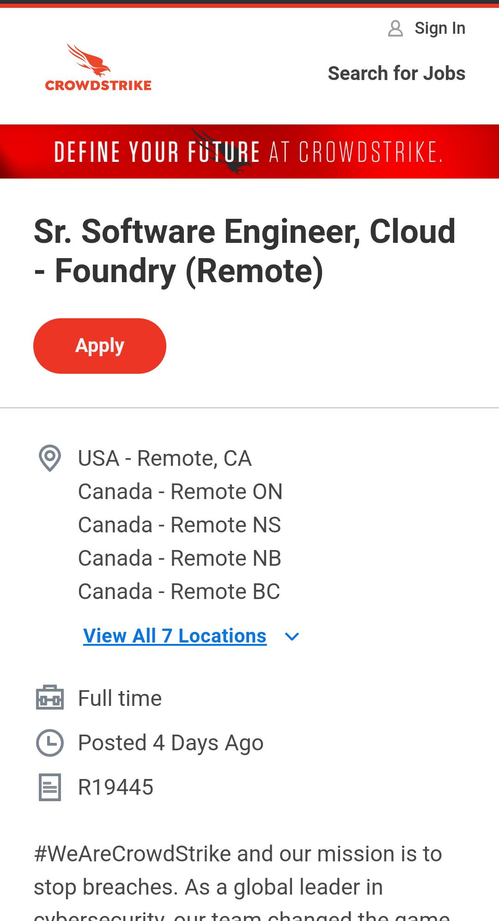Screen dimensions: 499x921
Task: Click the clock posted date icon
Action: 49,742
